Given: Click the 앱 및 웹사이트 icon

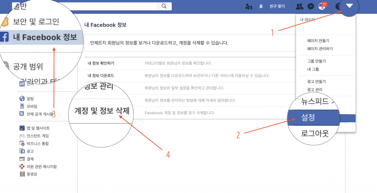Looking at the screenshot, I should [22, 128].
